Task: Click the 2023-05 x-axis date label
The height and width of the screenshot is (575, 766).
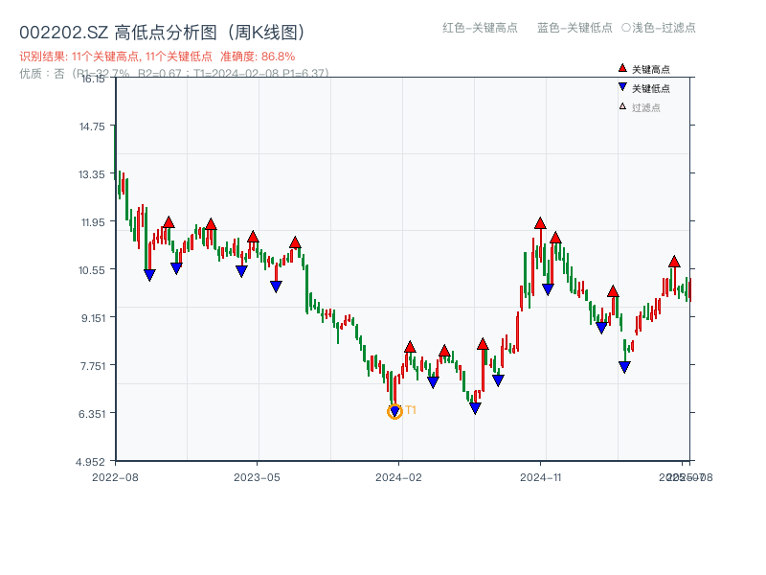Action: click(x=257, y=476)
